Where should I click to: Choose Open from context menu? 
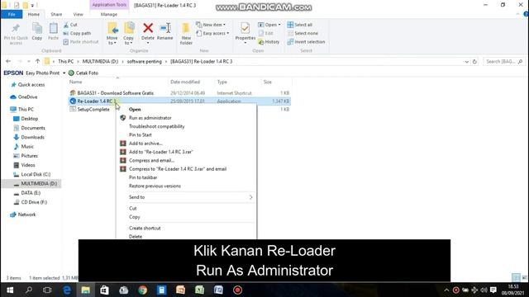[x=135, y=110]
